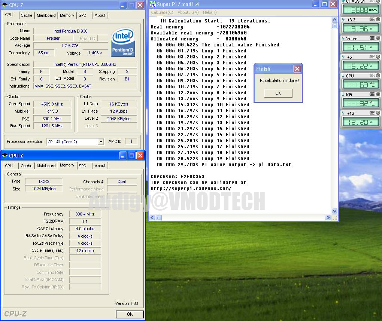Click the Checksum: E2FAC363 line
382x321 pixels.
click(x=178, y=177)
